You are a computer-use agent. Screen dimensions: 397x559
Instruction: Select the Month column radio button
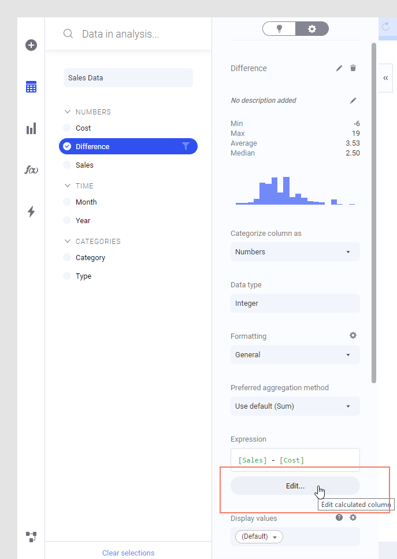pos(67,202)
